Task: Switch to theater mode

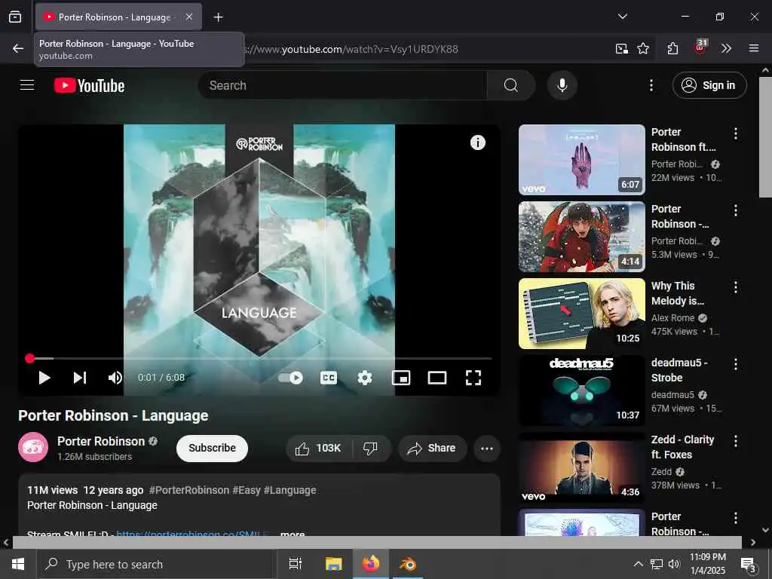Action: [x=437, y=378]
